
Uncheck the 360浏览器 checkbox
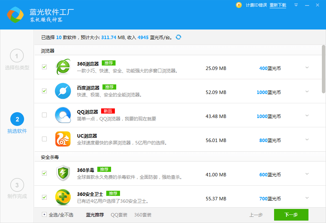[44, 67]
